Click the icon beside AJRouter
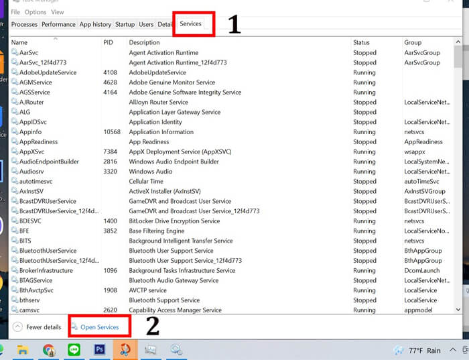The height and width of the screenshot is (360, 469). coord(14,101)
